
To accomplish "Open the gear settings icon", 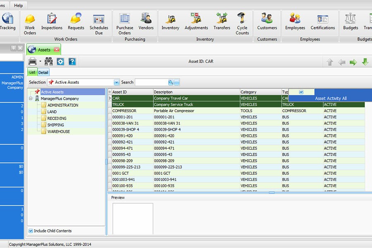I will (x=60, y=61).
